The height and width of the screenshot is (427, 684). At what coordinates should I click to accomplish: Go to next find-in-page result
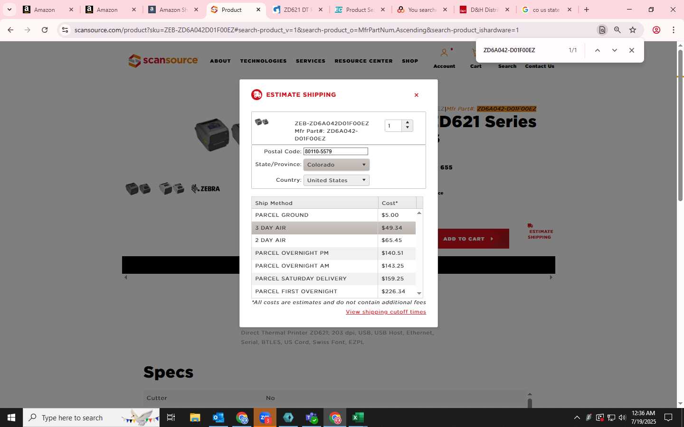(614, 50)
